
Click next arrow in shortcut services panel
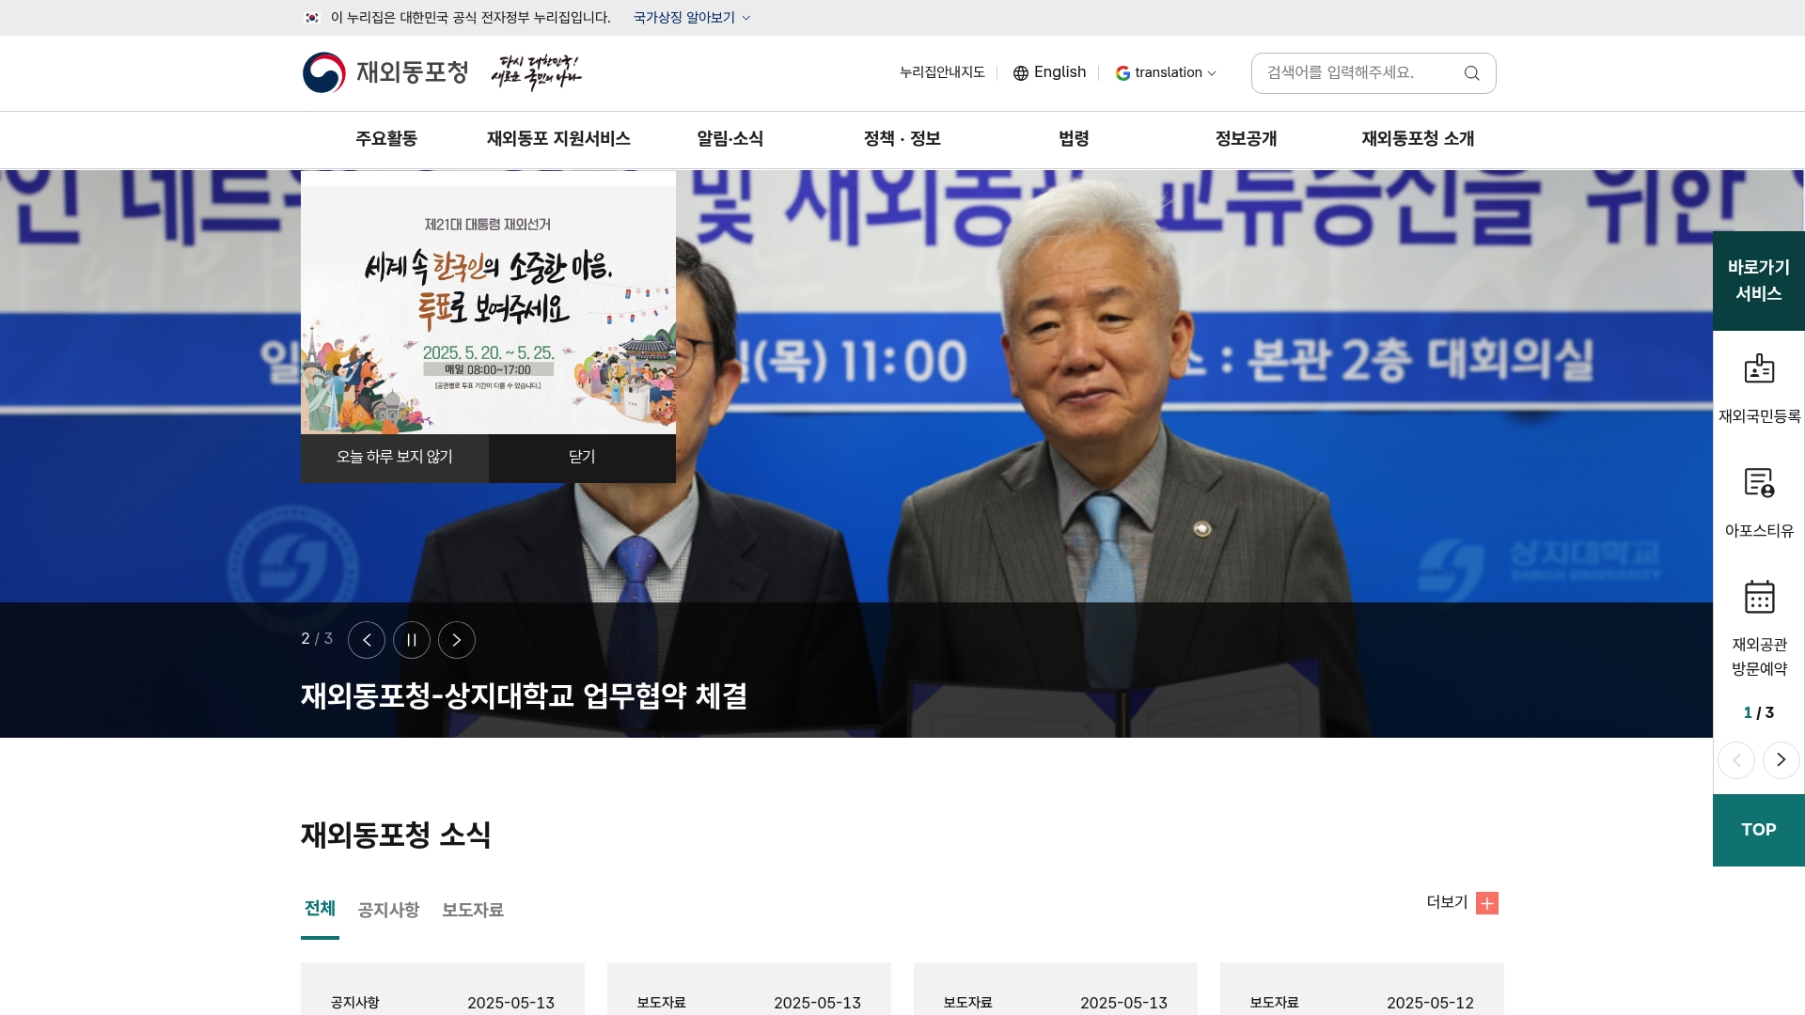coord(1781,760)
